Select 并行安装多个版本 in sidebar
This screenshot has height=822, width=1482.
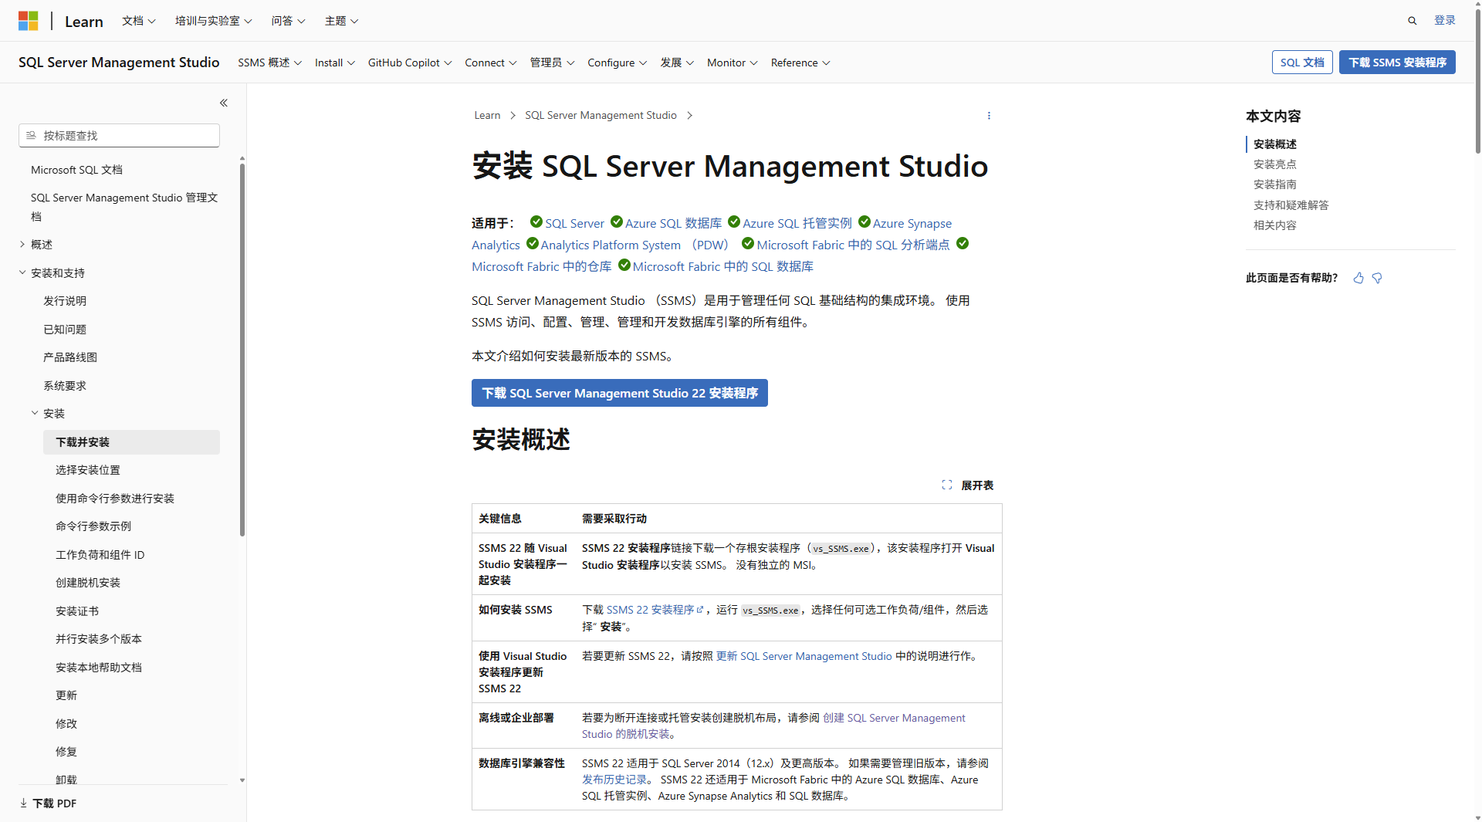coord(99,639)
